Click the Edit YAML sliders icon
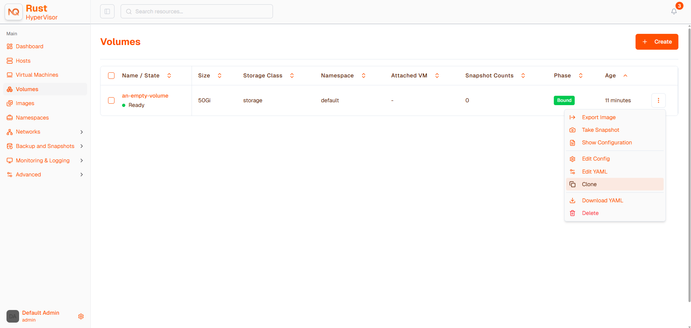 point(573,172)
